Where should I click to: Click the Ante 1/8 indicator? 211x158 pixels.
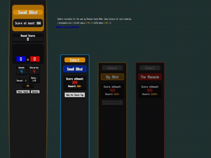34,79
